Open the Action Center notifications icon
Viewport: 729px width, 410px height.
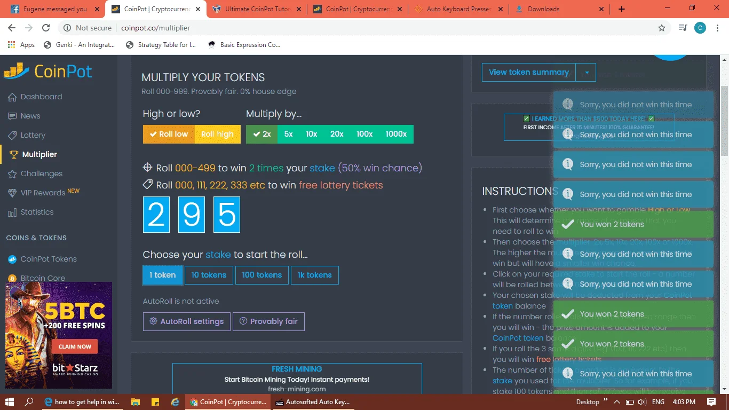click(711, 401)
